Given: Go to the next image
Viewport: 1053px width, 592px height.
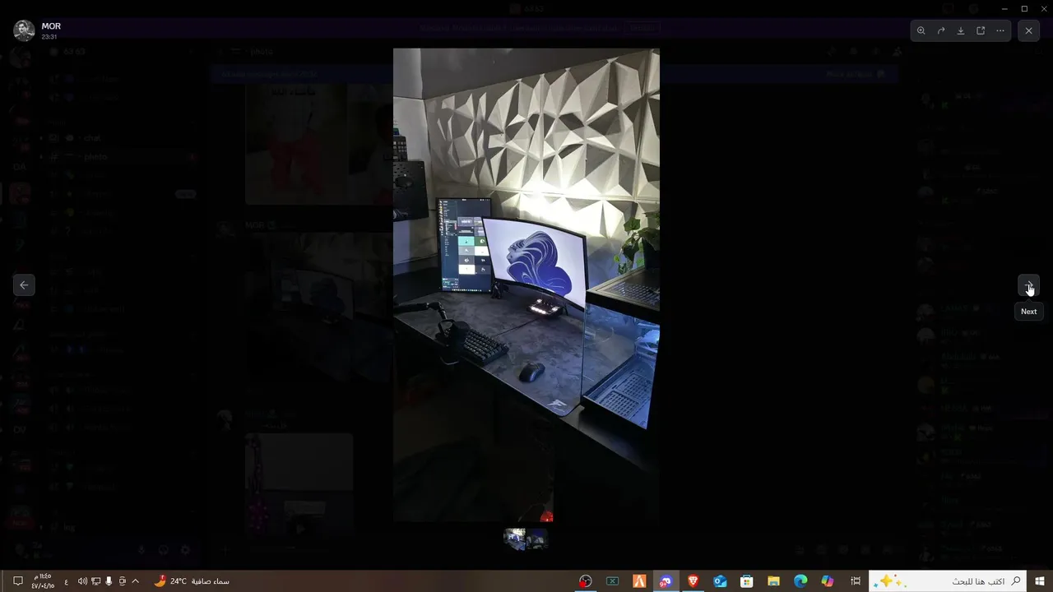Looking at the screenshot, I should click(x=1028, y=285).
